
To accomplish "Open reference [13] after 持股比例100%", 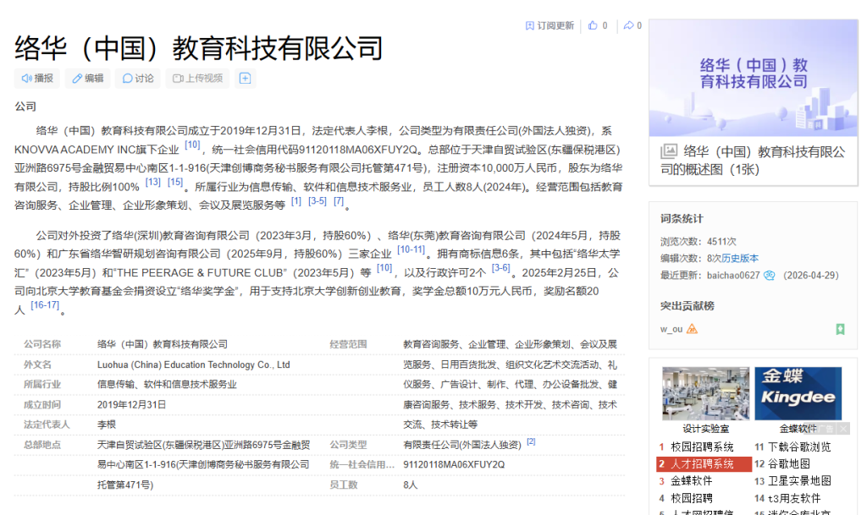I will point(152,182).
